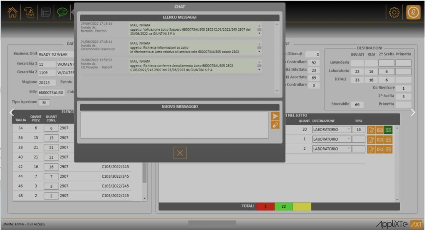Click the red totals swatch showing 1

point(265,206)
